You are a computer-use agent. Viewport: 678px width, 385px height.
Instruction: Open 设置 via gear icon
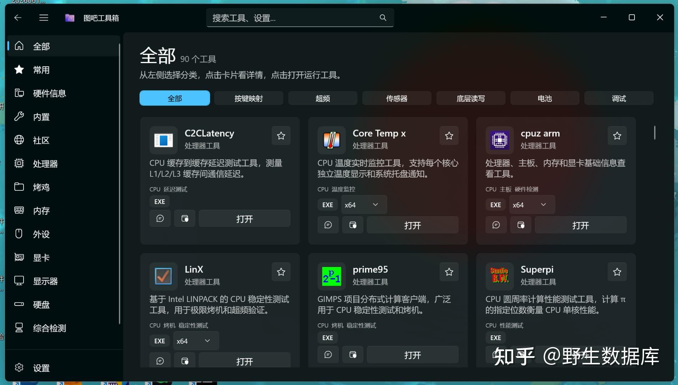coord(19,368)
